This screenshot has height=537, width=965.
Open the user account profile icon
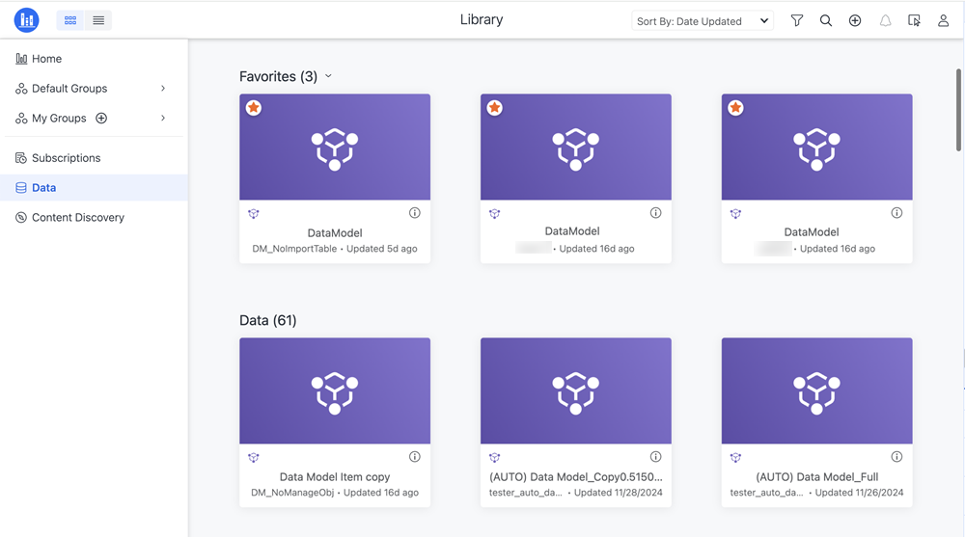tap(943, 20)
